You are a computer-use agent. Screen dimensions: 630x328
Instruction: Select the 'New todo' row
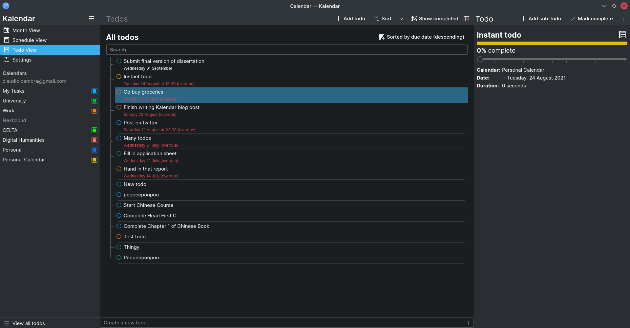291,184
